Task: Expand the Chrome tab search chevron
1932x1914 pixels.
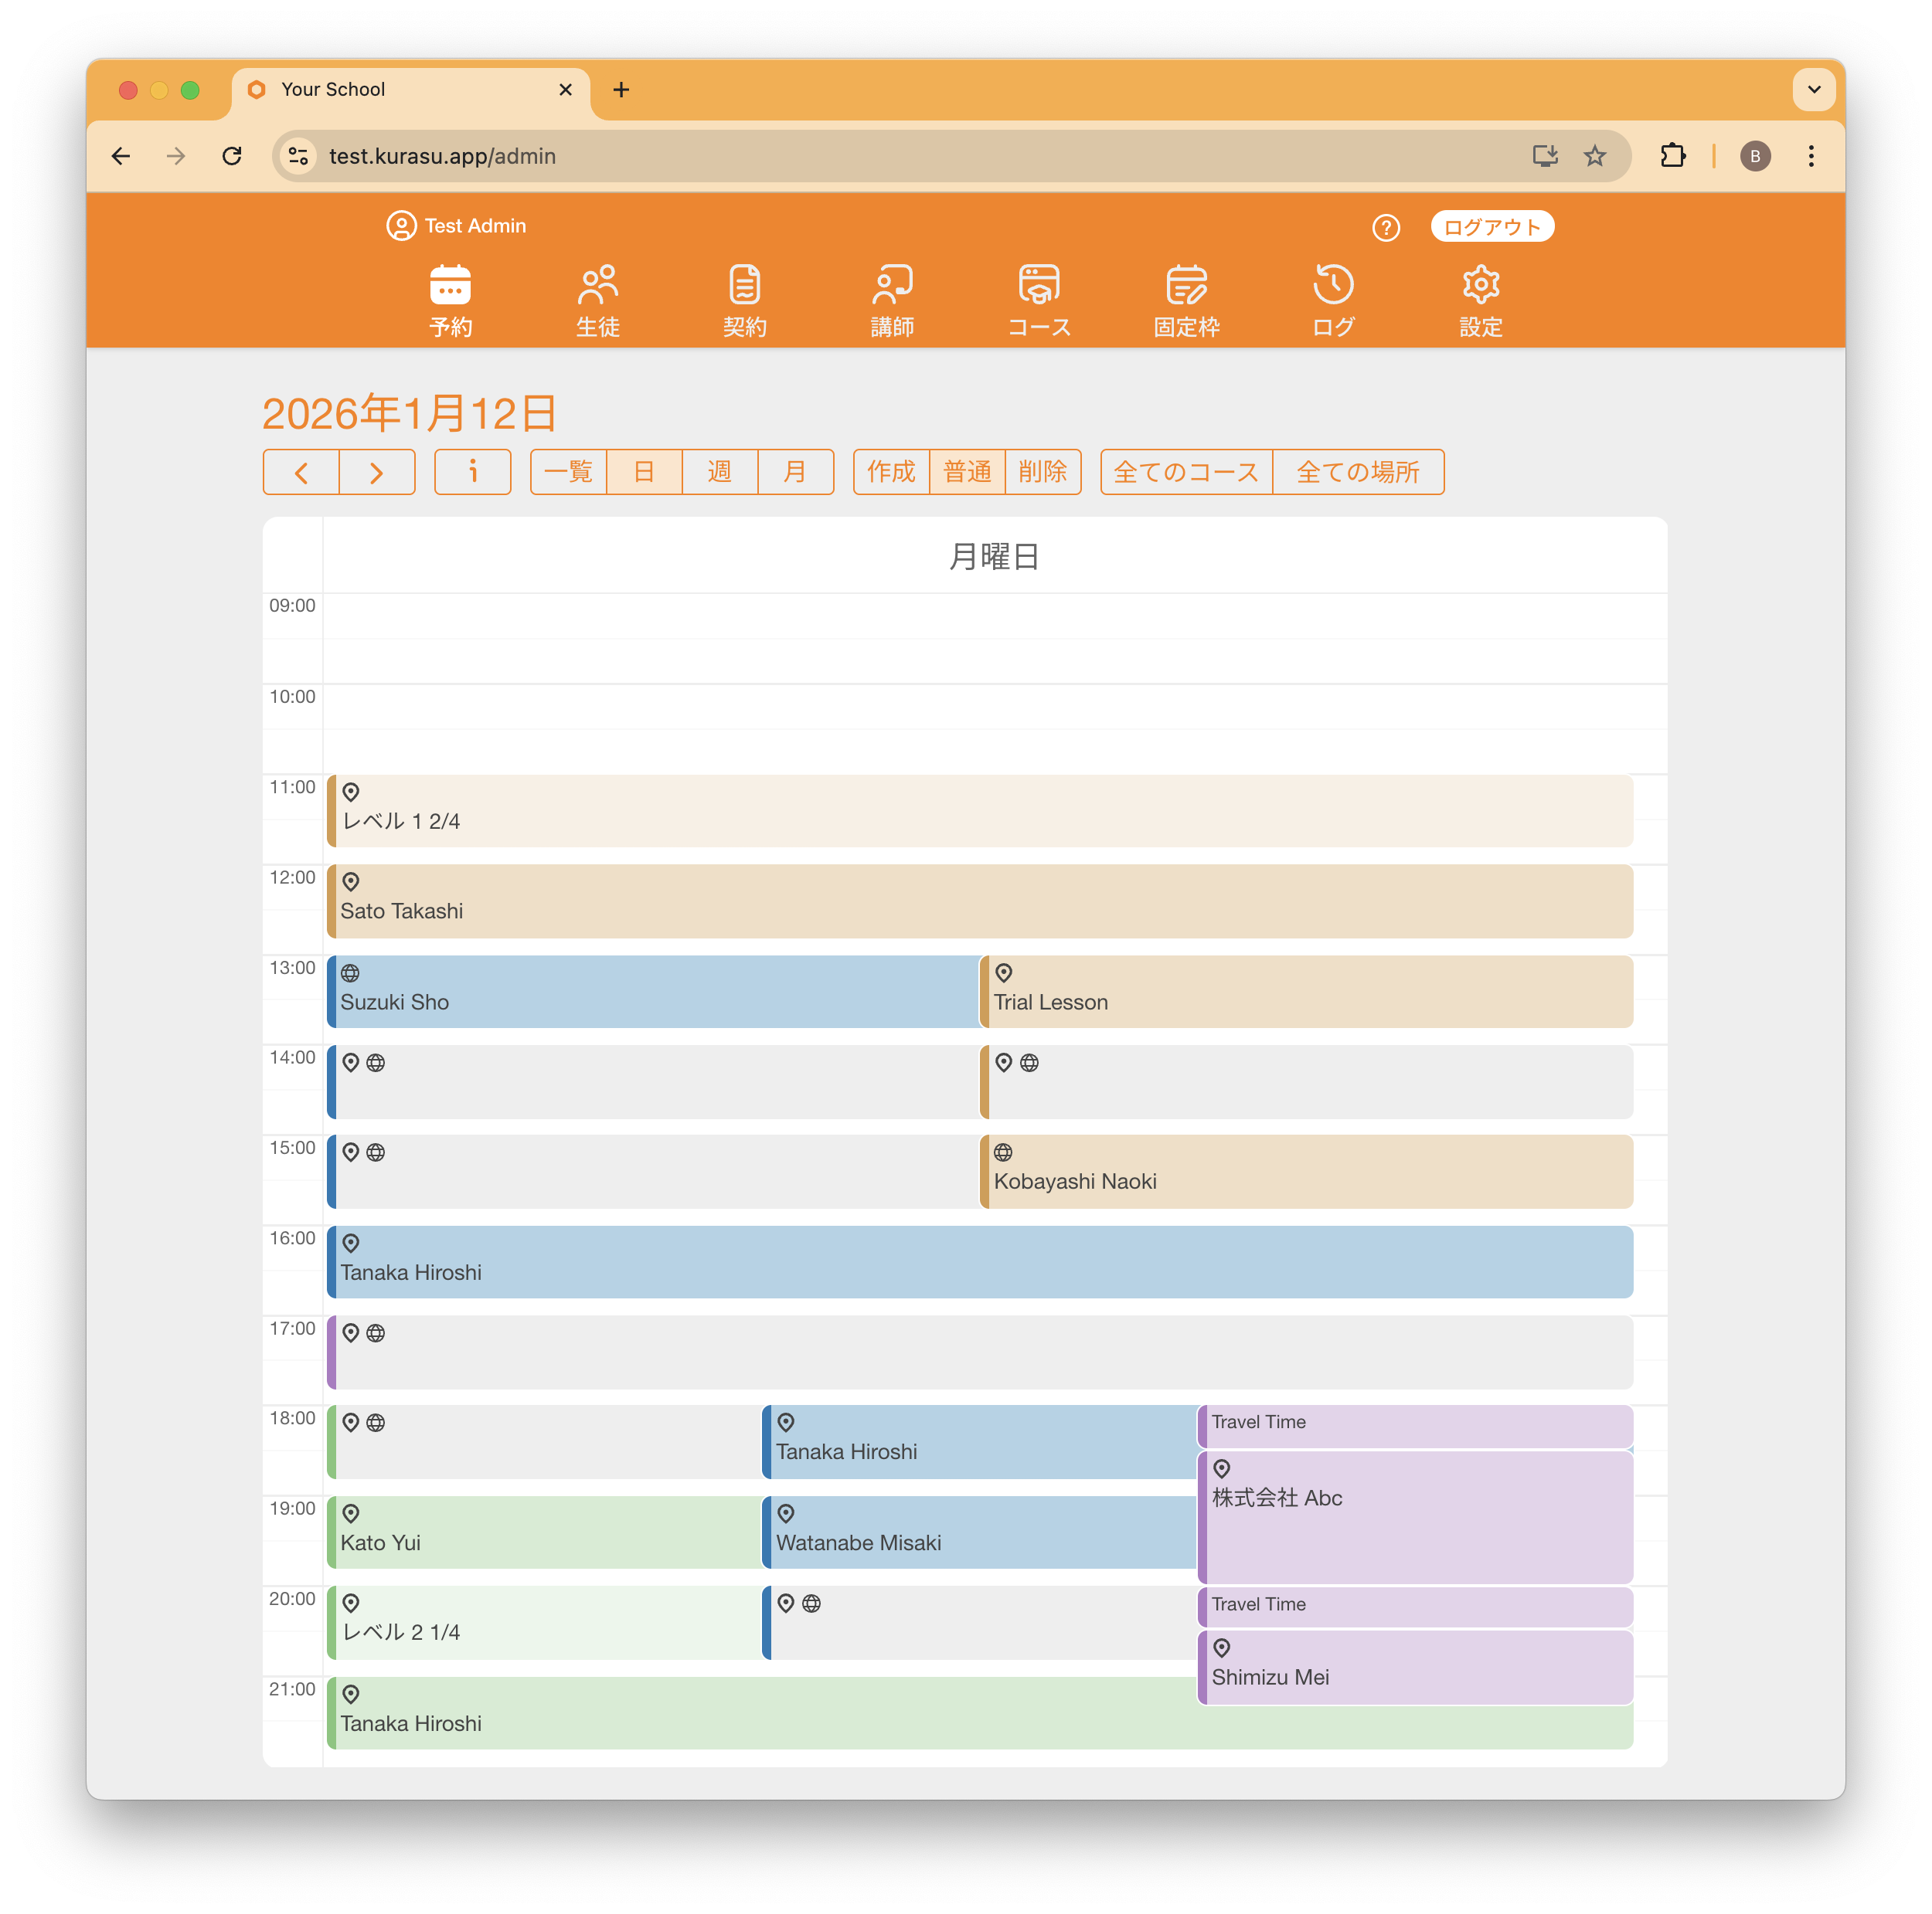Action: (x=1813, y=90)
